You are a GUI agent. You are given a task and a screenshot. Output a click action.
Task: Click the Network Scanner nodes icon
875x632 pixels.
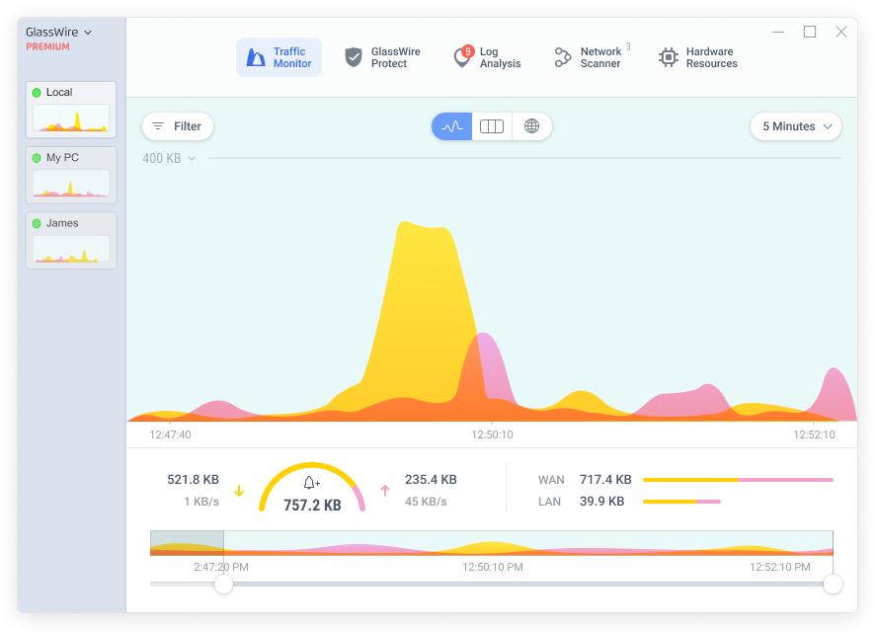tap(563, 57)
